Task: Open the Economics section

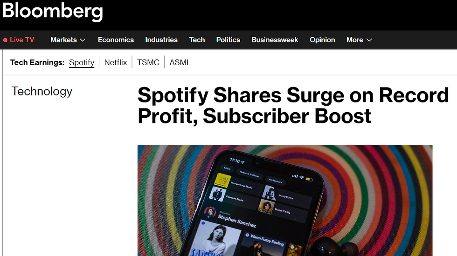Action: (116, 40)
